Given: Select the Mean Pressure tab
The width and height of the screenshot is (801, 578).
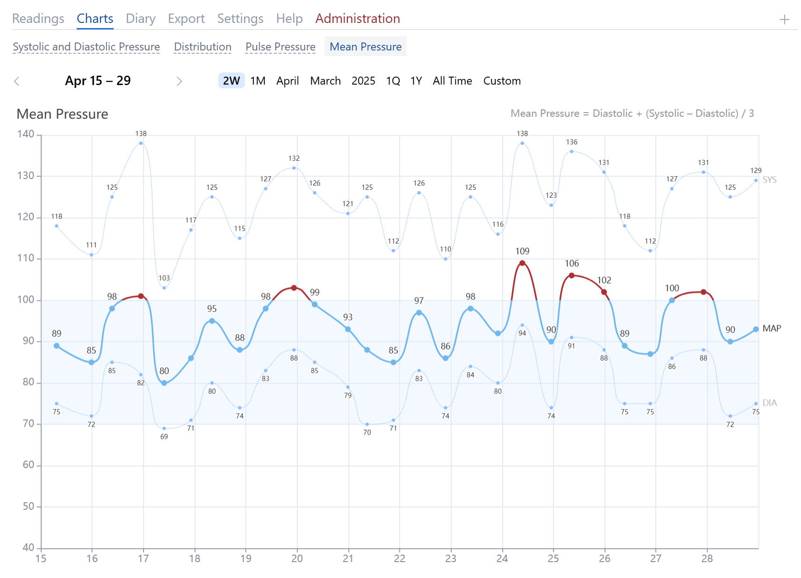Looking at the screenshot, I should 365,47.
